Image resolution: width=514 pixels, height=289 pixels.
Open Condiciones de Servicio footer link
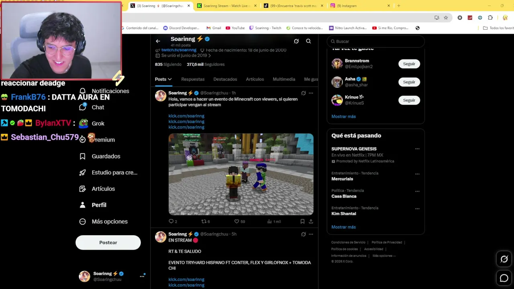click(x=348, y=242)
